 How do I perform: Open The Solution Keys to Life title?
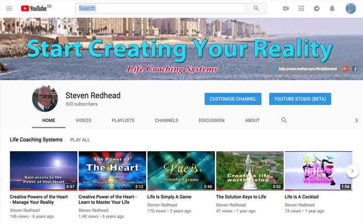pyautogui.click(x=241, y=197)
